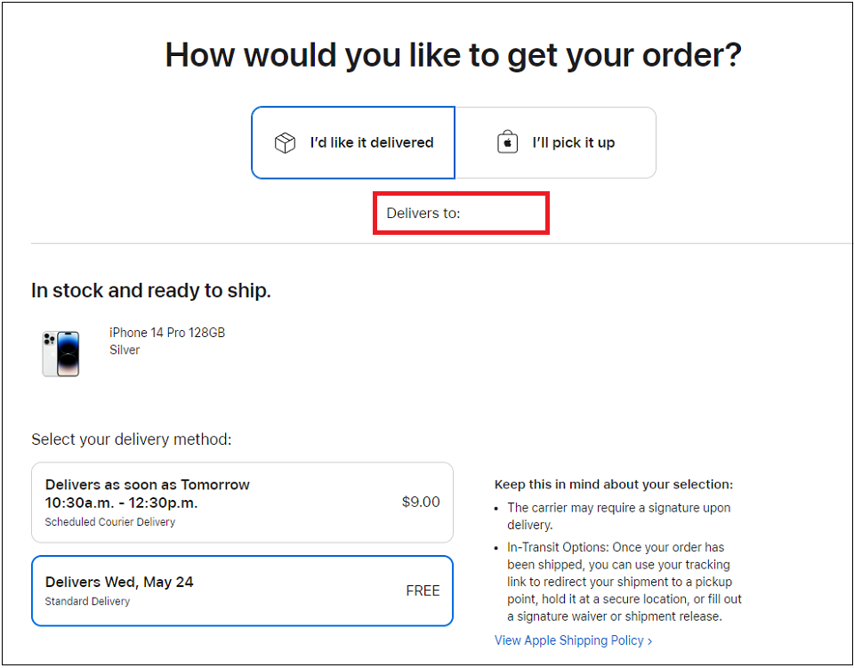
Task: Open the View Apple Shipping Policy link
Action: [568, 640]
